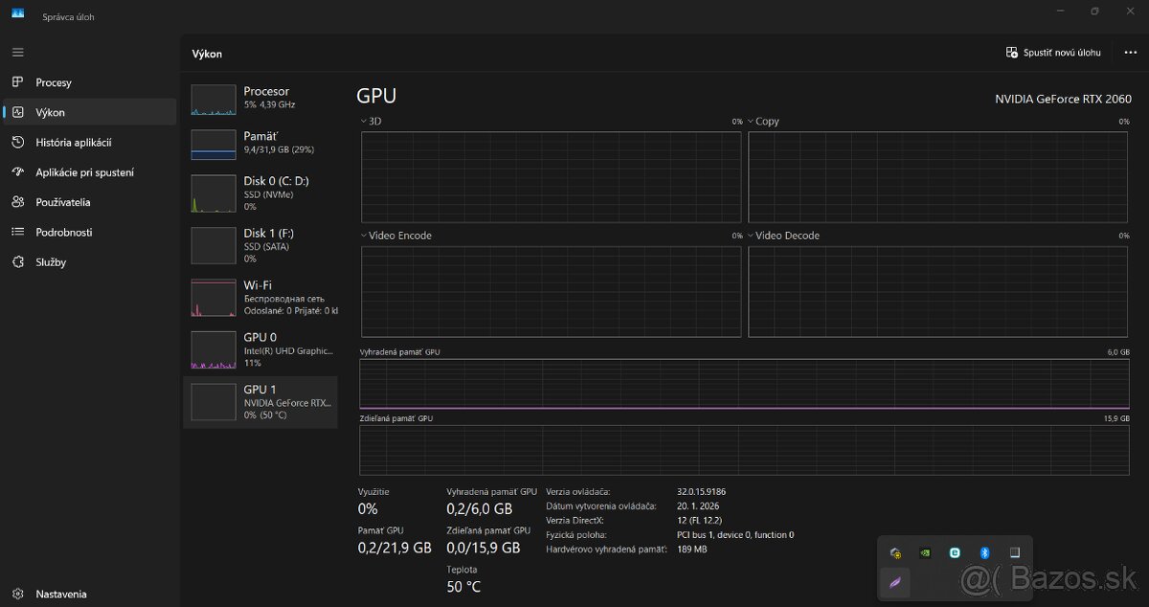The height and width of the screenshot is (607, 1149).
Task: Select the Pamäť memory panel
Action: point(259,145)
